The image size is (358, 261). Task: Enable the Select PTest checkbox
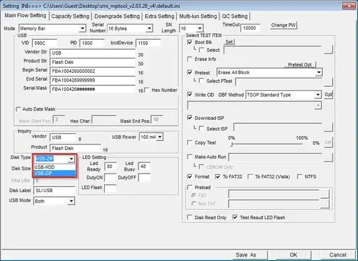(202, 81)
